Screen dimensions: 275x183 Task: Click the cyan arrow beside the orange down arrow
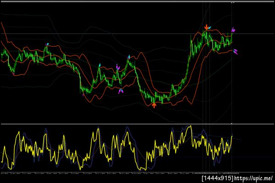tap(209, 27)
